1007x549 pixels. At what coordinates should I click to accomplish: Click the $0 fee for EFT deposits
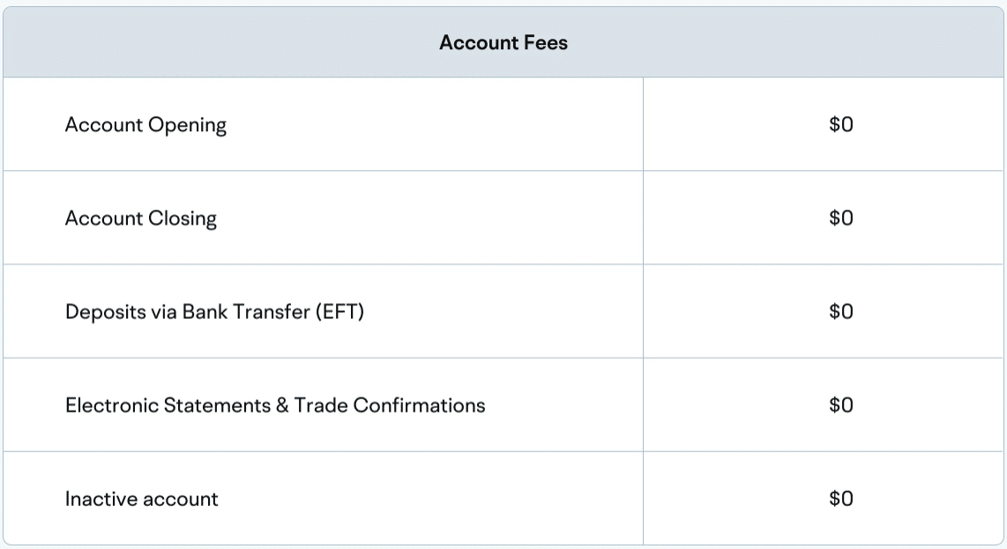(841, 311)
